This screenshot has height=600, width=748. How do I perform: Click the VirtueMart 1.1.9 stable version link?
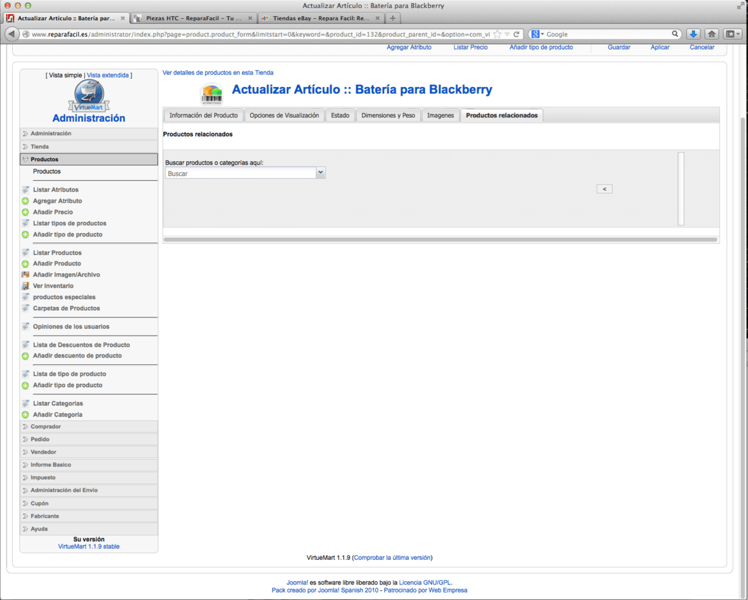(x=88, y=546)
